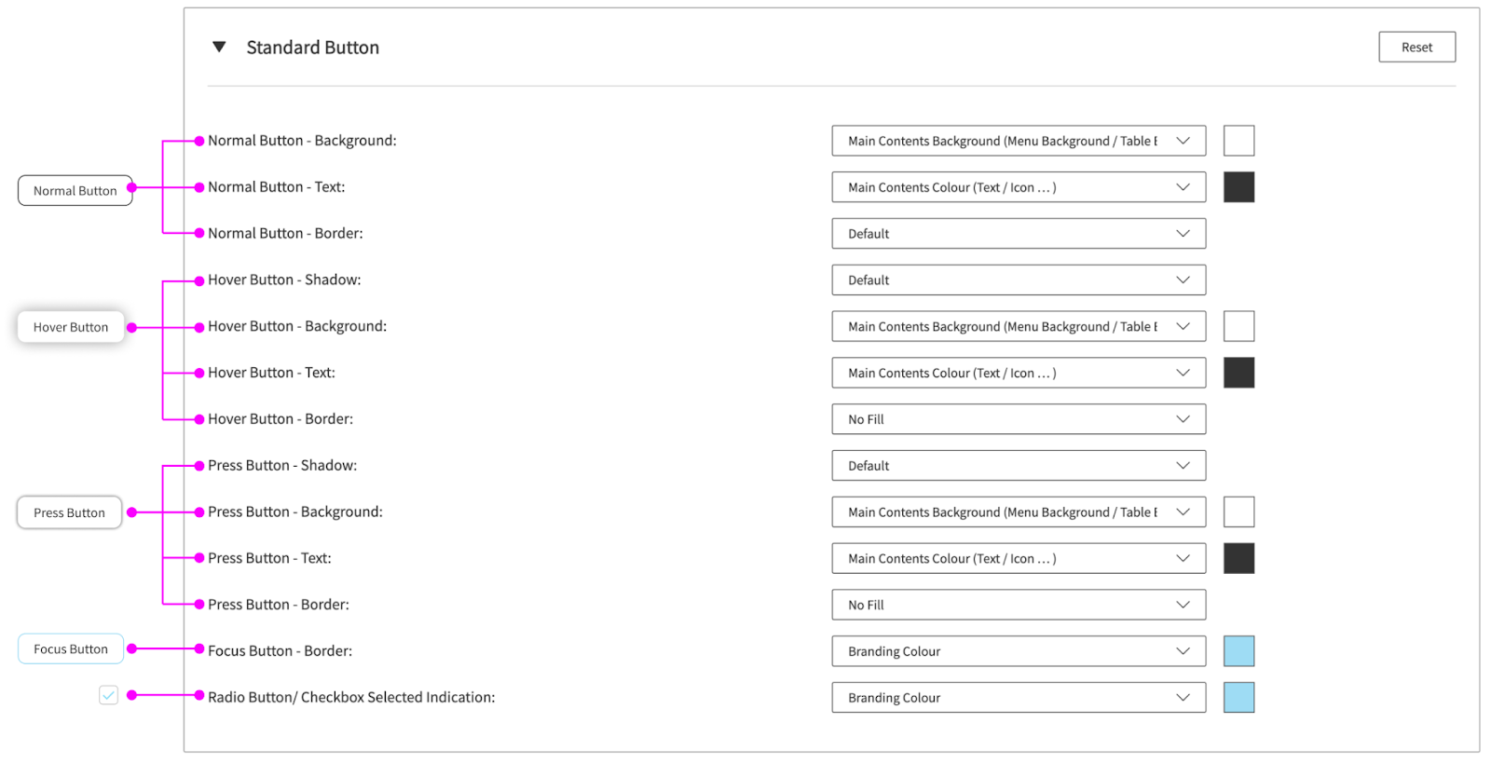Screen dimensions: 1491x764
Task: Open Radio Button/Checkbox Selected Indication dropdown
Action: click(x=1019, y=698)
